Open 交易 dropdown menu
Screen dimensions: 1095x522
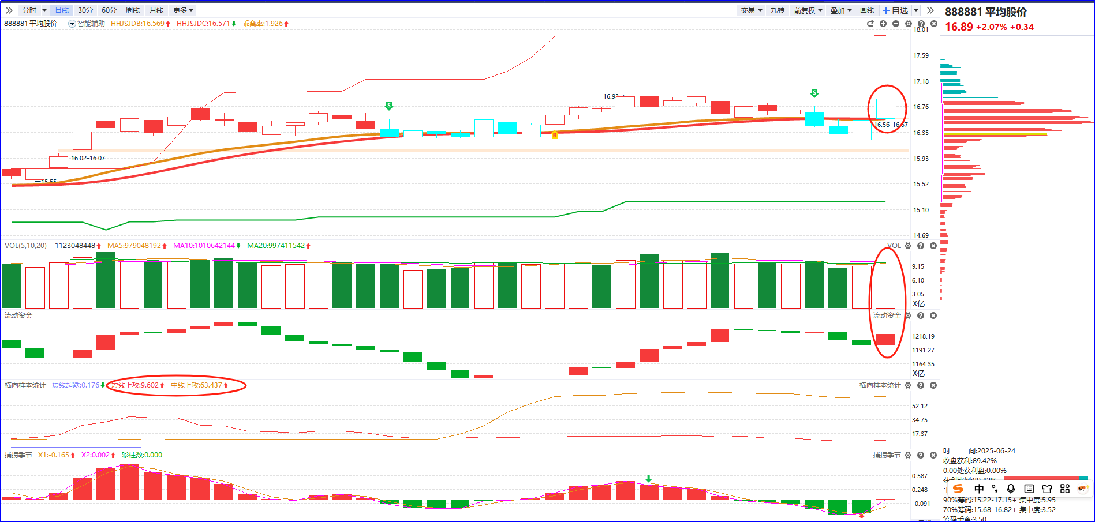(x=752, y=10)
